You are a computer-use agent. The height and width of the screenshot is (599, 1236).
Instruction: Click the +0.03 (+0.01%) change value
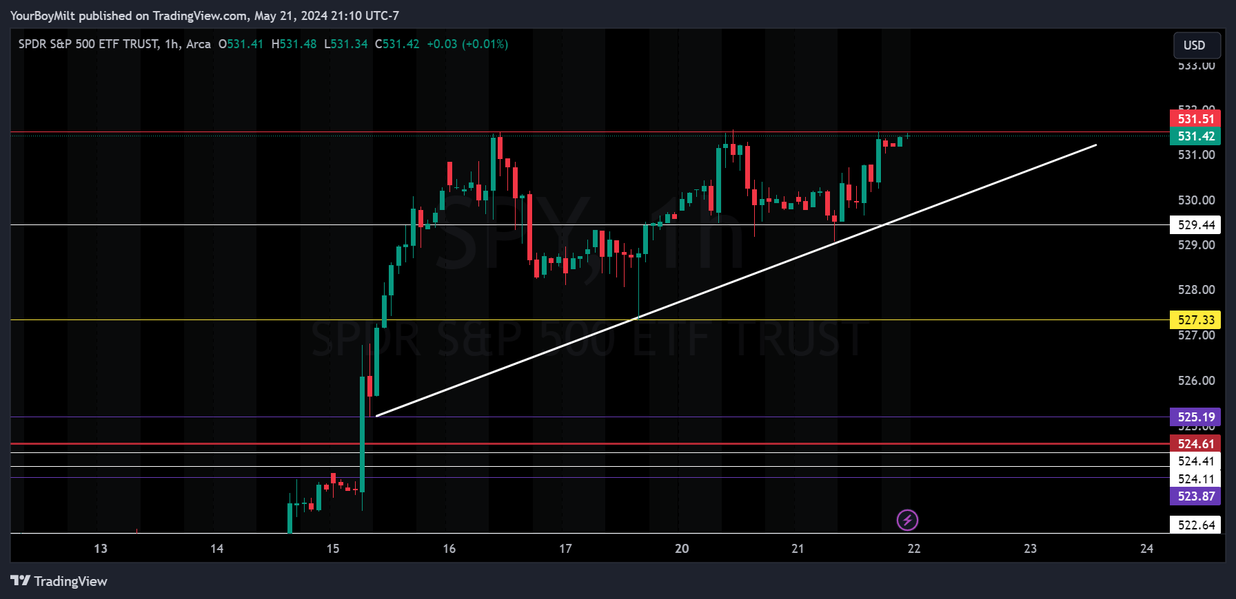click(x=467, y=44)
